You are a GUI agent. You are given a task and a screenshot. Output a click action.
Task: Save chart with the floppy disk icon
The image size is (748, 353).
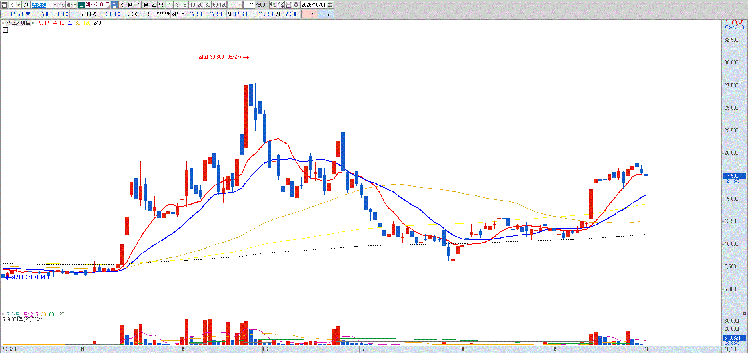pyautogui.click(x=288, y=5)
